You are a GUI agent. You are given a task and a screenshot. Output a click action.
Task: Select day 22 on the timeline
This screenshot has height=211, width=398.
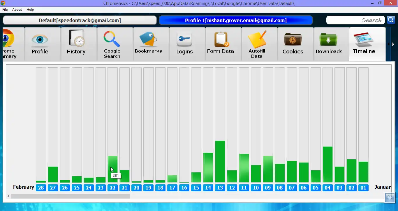click(112, 188)
